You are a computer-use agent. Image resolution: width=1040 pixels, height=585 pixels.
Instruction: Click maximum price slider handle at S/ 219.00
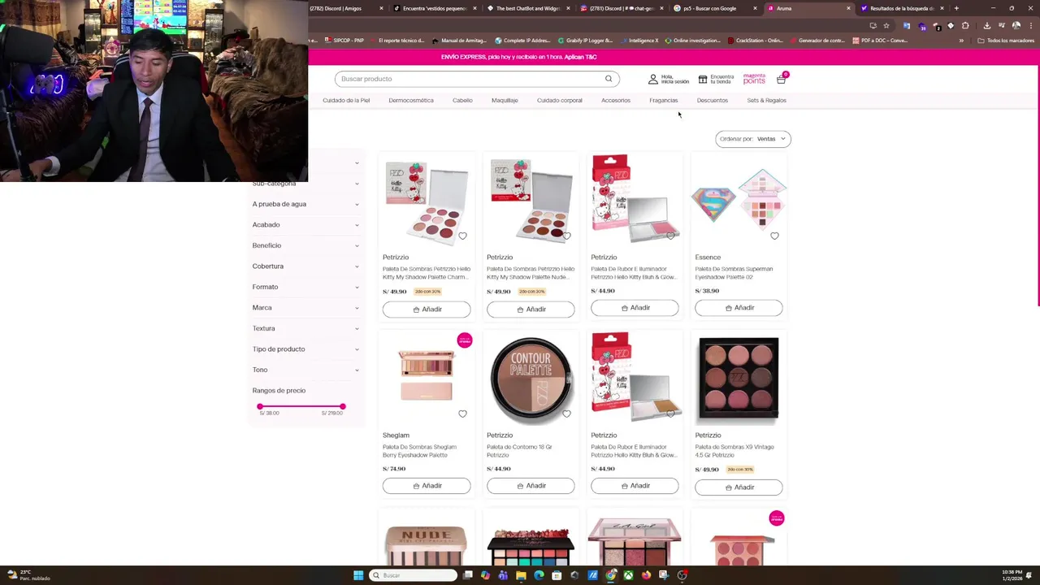(343, 406)
